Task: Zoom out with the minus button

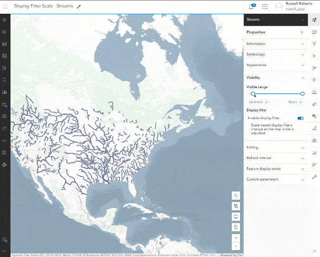Action: (236, 246)
